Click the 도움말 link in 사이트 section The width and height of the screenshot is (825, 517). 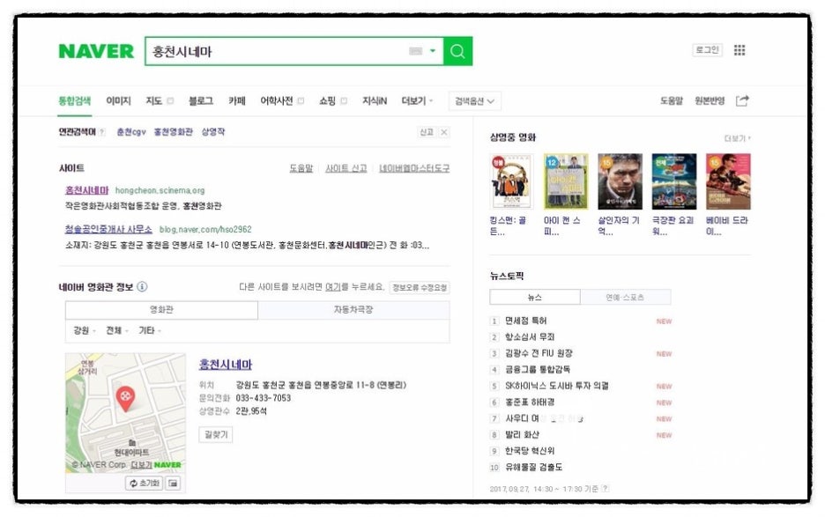(301, 168)
